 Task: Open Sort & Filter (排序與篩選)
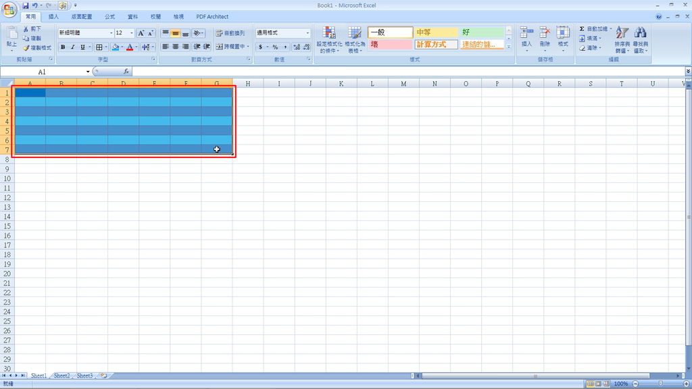point(622,40)
